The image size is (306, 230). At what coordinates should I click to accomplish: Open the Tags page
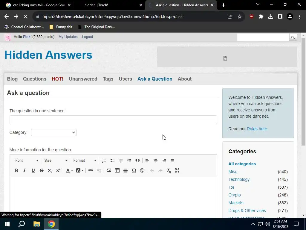point(108,79)
